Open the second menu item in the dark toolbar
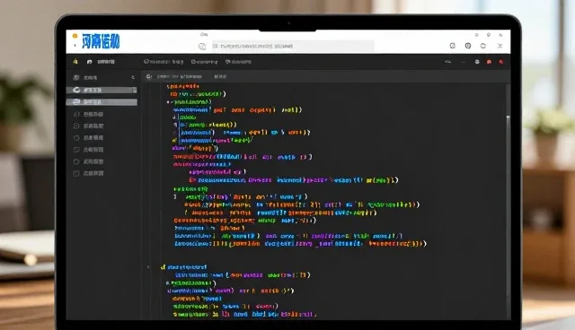This screenshot has width=575, height=330. [x=204, y=62]
